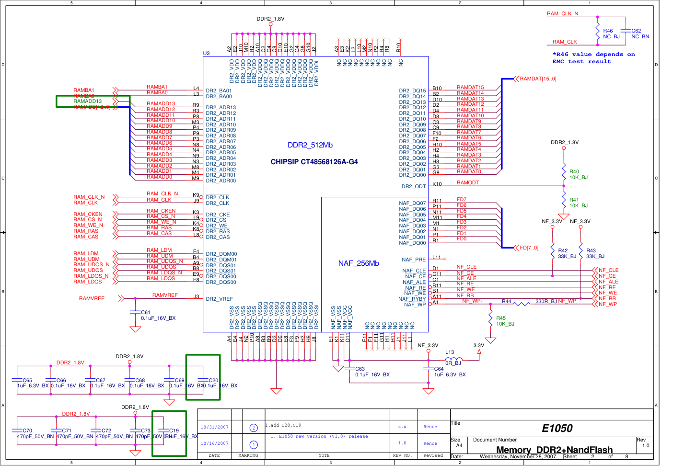Click revision marker circle 1

[254, 444]
